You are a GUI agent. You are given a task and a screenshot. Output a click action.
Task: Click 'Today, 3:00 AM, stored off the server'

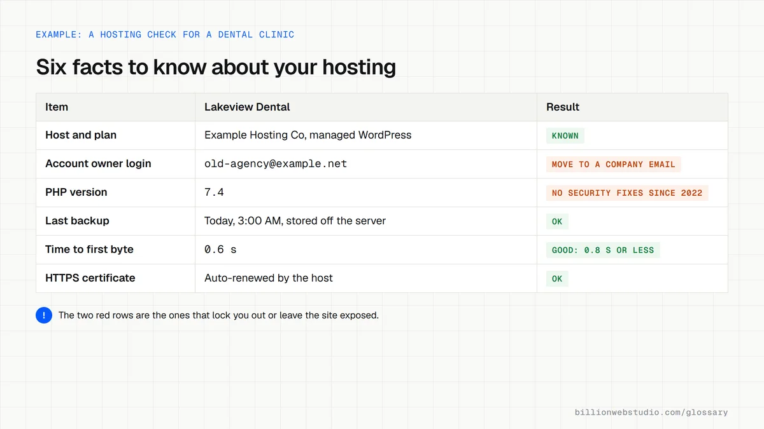coord(295,221)
